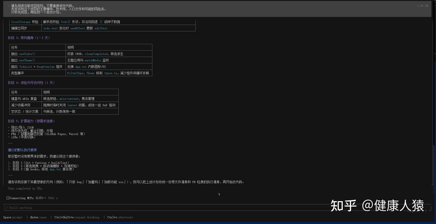Screen dimensions: 436x224
Task: Click 'Ctrl+Shift+e:expand thinking' hint
Action: coord(77,217)
